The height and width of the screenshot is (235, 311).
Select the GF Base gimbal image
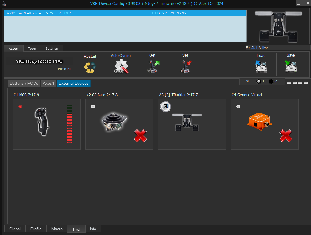114,122
